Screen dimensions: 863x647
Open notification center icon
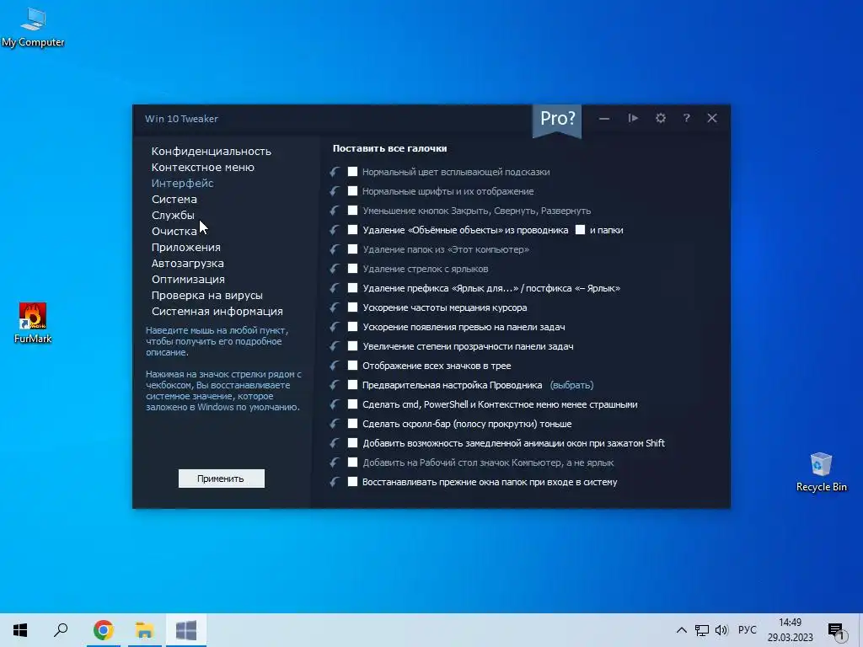pyautogui.click(x=837, y=631)
